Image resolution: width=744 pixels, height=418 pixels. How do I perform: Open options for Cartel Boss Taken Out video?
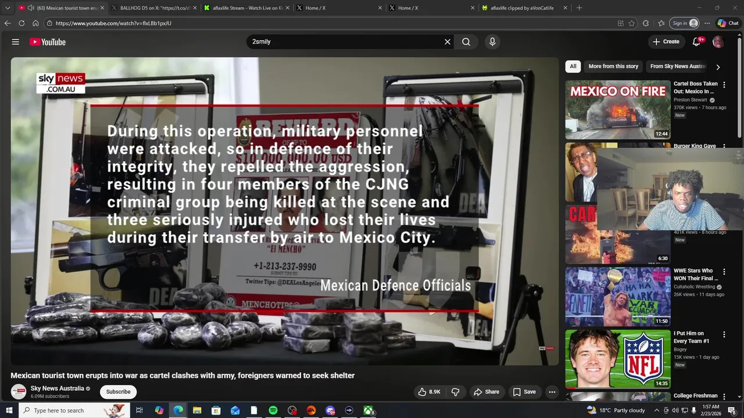[x=724, y=85]
